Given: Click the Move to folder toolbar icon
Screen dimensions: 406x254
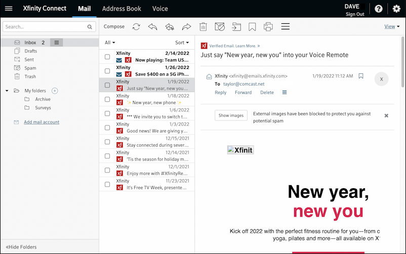Looking at the screenshot, I should coord(236,27).
